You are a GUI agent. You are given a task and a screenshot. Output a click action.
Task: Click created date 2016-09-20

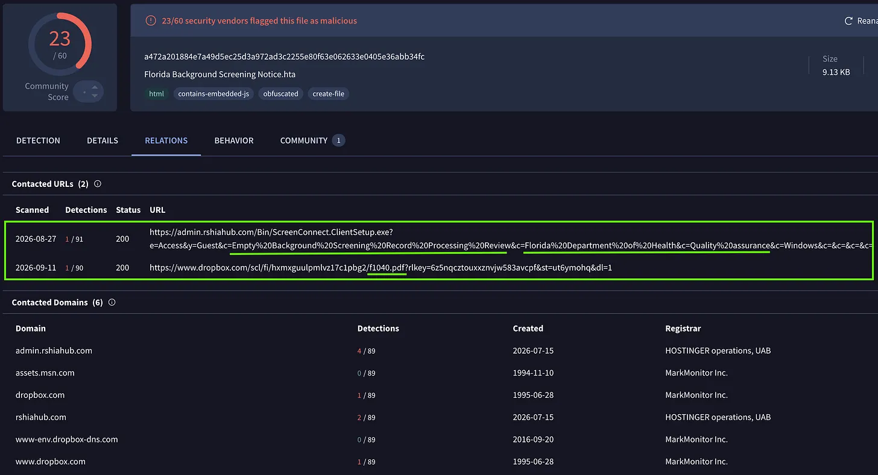point(533,439)
